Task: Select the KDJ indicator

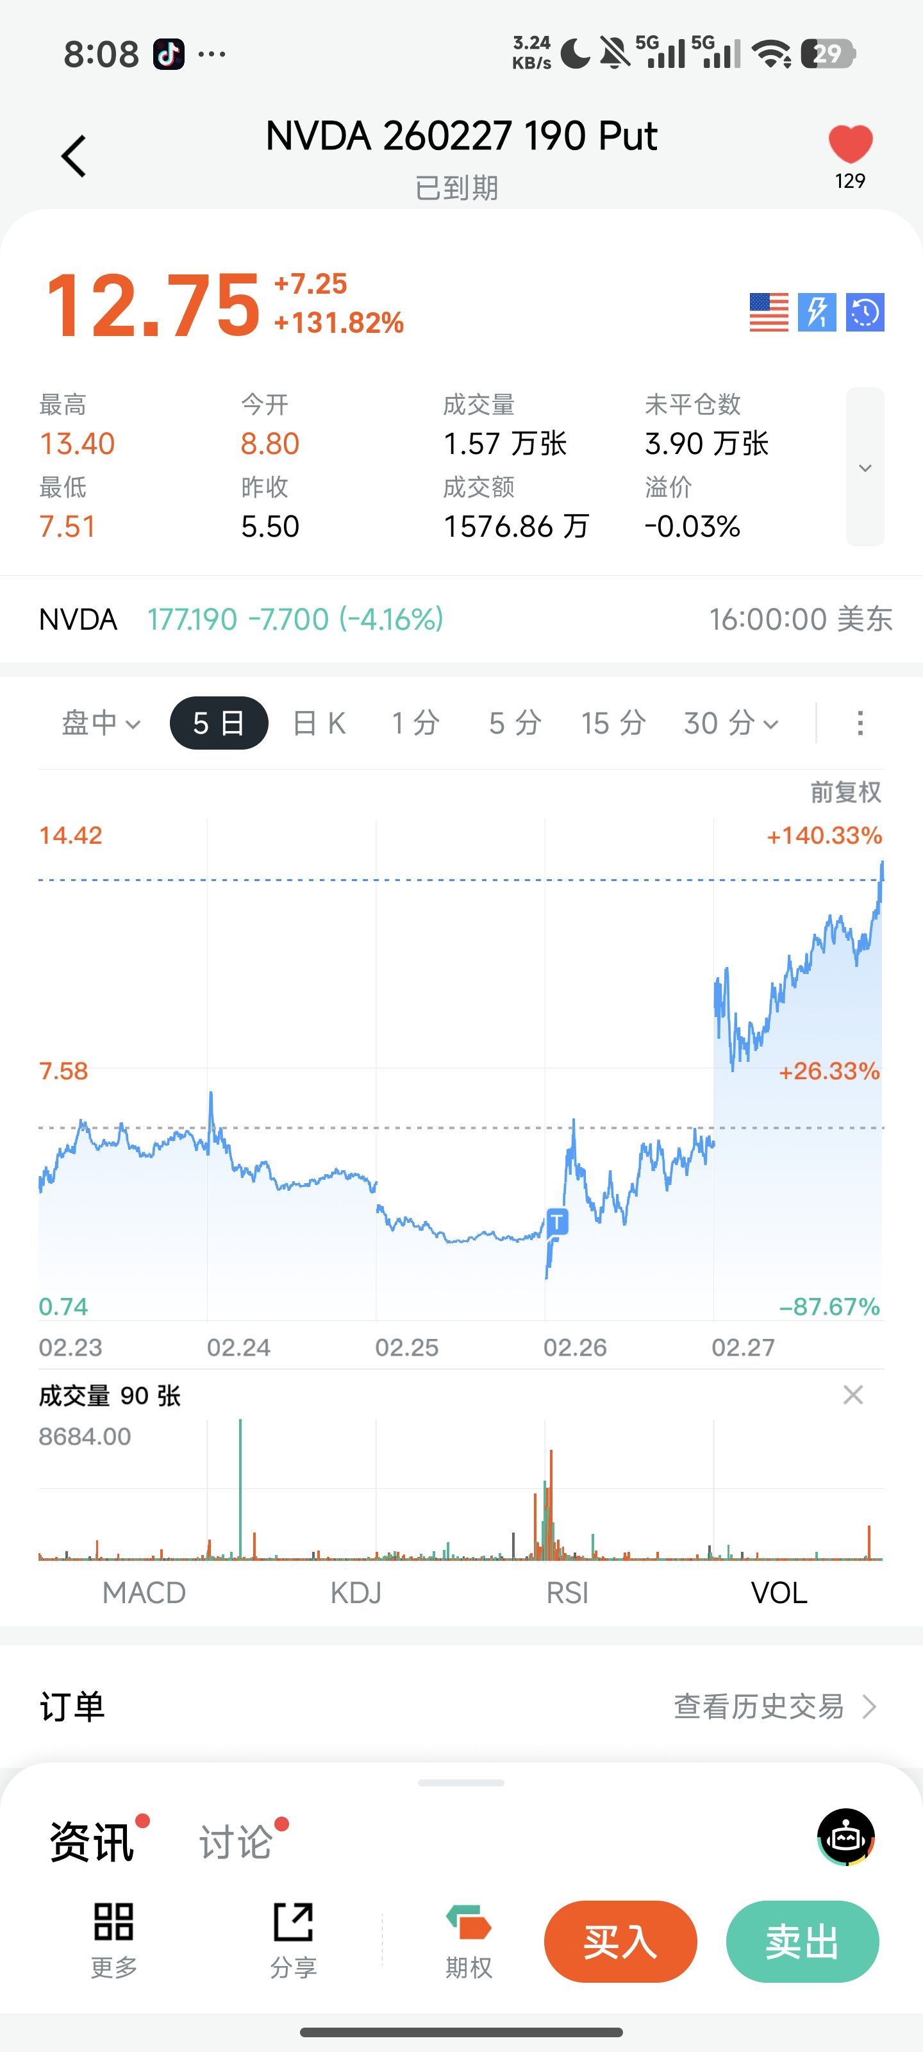Action: [x=355, y=1592]
